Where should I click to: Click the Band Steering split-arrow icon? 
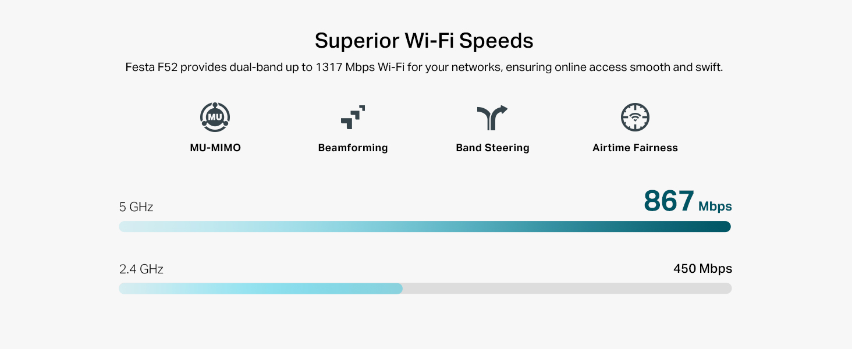492,117
